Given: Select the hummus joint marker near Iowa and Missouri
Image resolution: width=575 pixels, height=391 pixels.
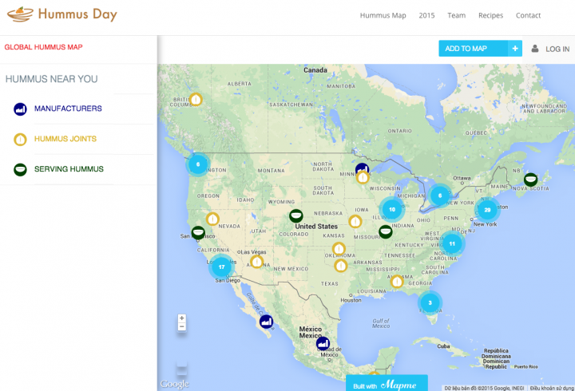Looking at the screenshot, I should [355, 221].
